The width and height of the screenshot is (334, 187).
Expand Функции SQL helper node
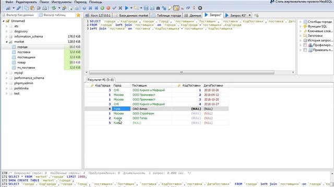tap(301, 26)
